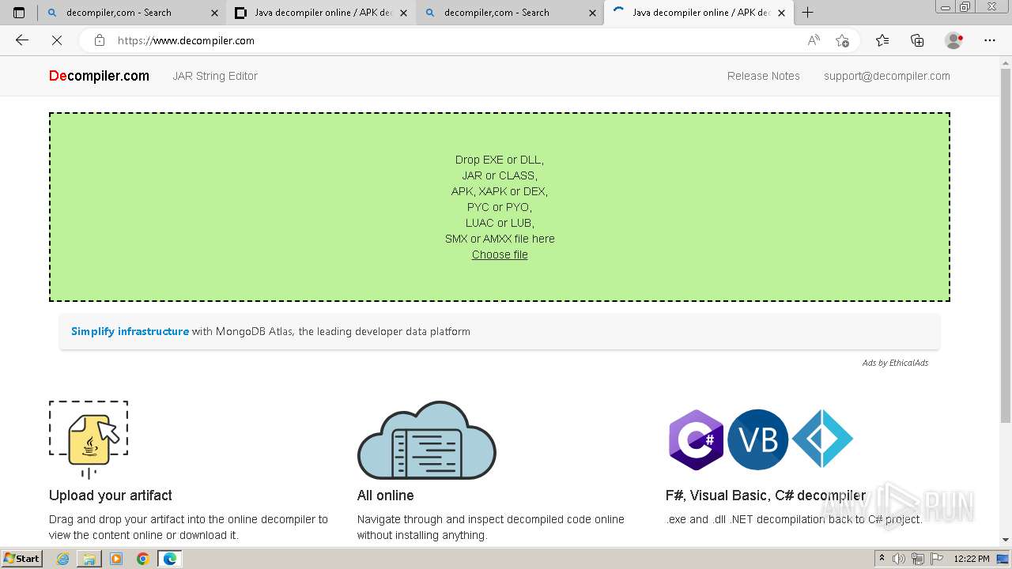Switch to second Java decompiler online tab
The width and height of the screenshot is (1012, 569).
click(320, 13)
